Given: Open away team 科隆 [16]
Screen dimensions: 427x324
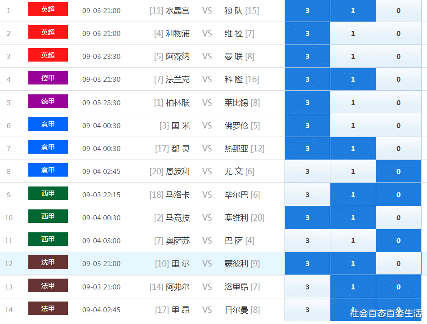Looking at the screenshot, I should click(x=241, y=79).
